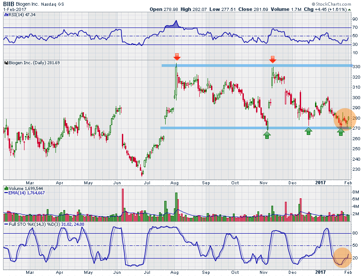
Task: Open the StockCharts.com attribution link
Action: (332, 4)
